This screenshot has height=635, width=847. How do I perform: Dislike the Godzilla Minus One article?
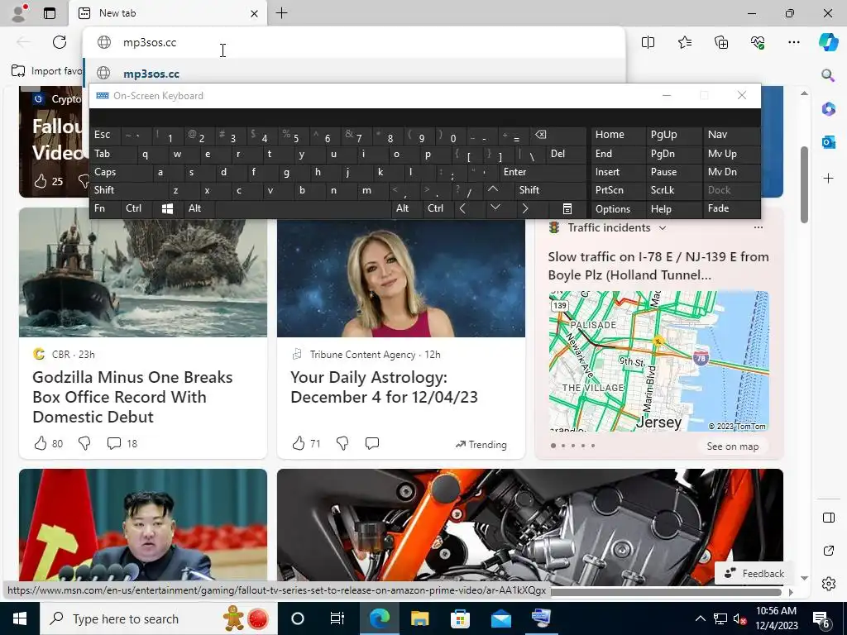pyautogui.click(x=84, y=443)
